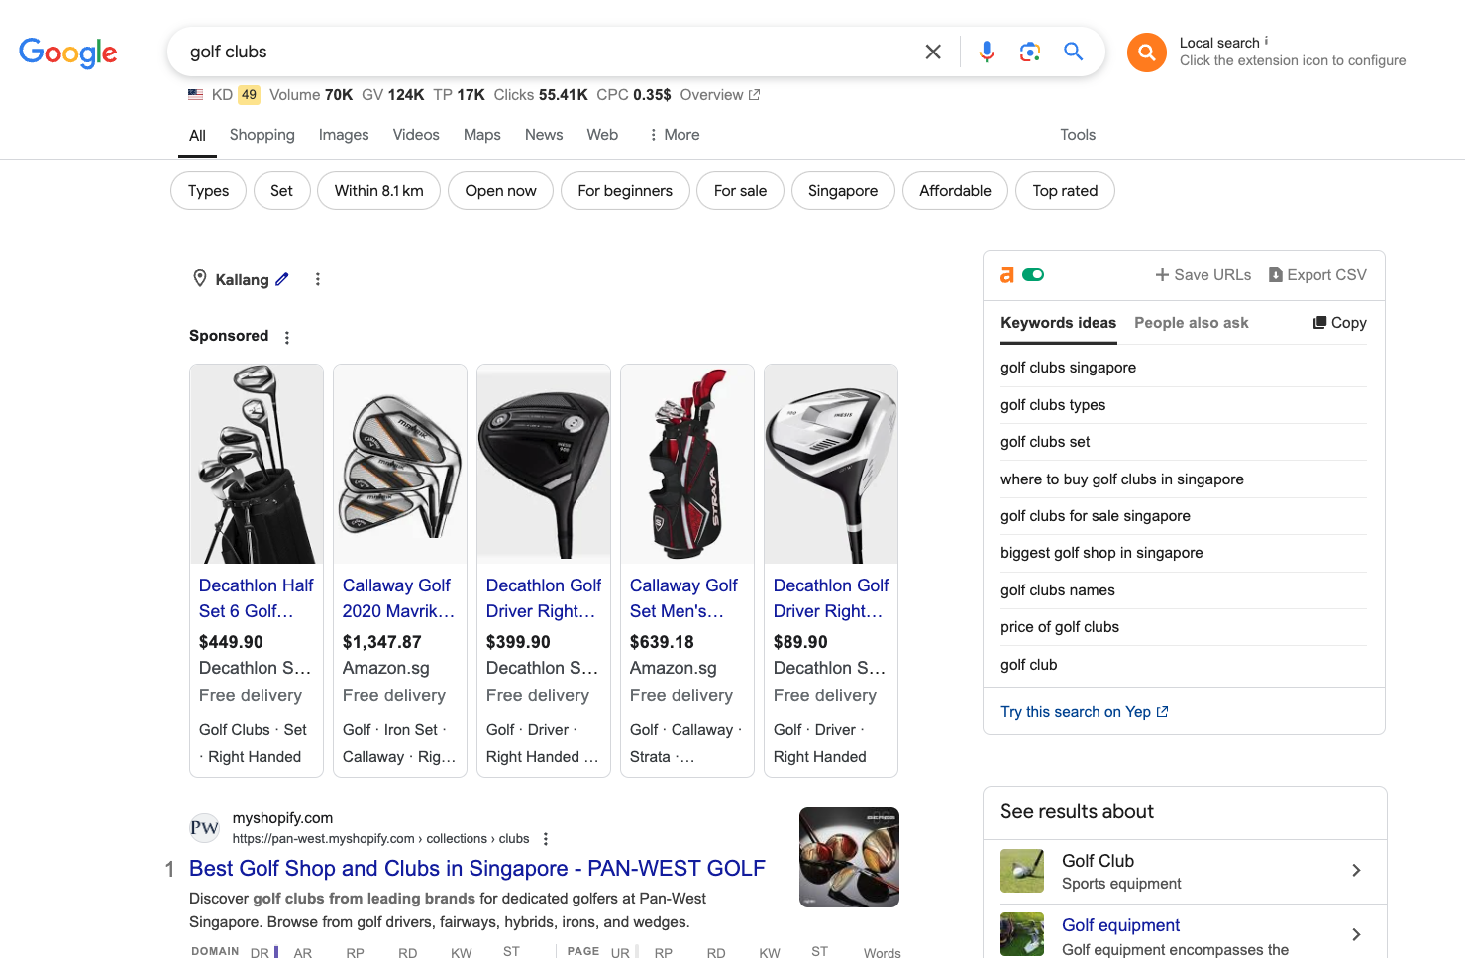
Task: Expand the Golf equipment result chevron
Action: (1356, 934)
